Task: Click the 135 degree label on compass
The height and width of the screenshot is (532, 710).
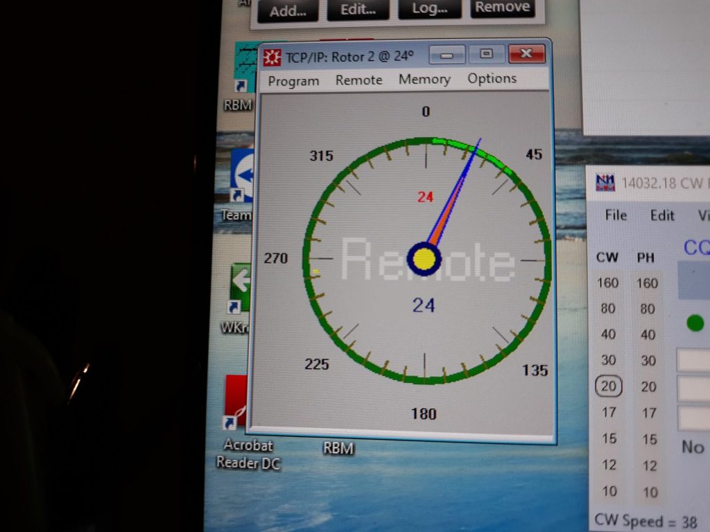Action: point(535,371)
